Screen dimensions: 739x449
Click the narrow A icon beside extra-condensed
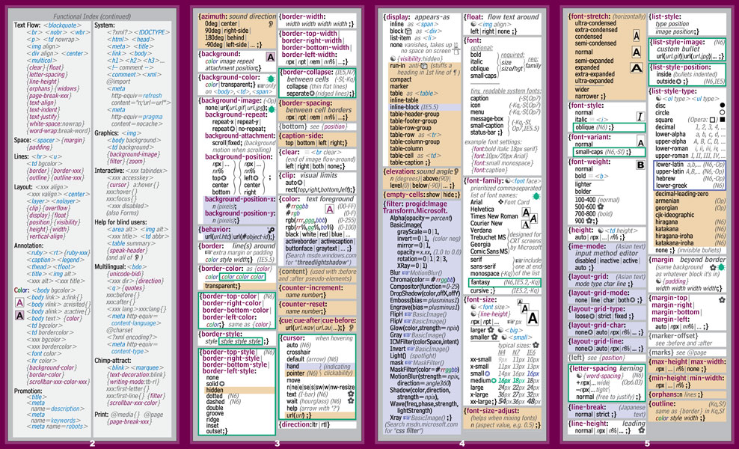(x=637, y=35)
